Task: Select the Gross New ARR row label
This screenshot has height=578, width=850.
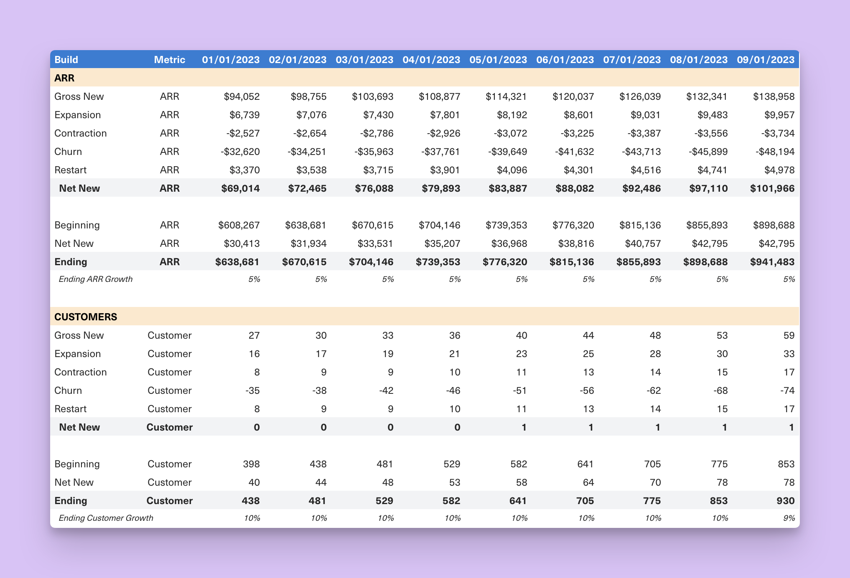Action: pyautogui.click(x=79, y=96)
